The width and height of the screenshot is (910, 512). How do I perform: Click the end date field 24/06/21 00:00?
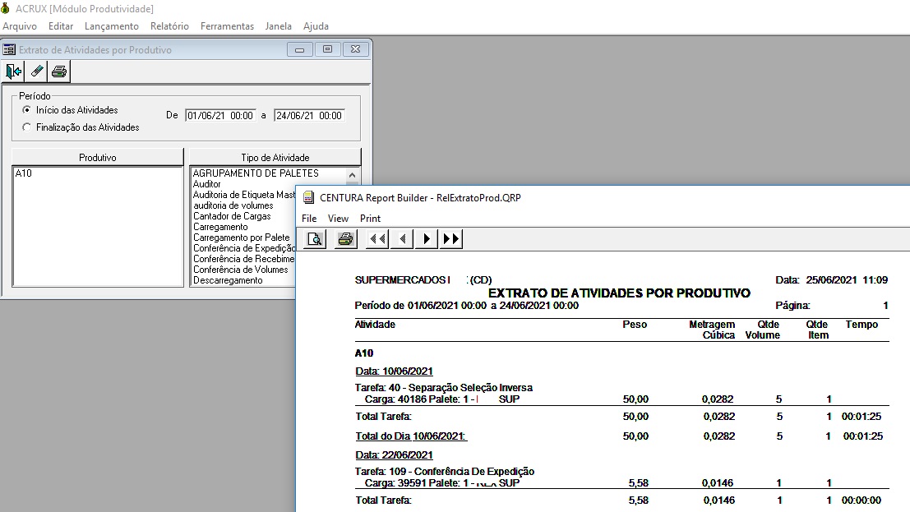click(x=309, y=116)
